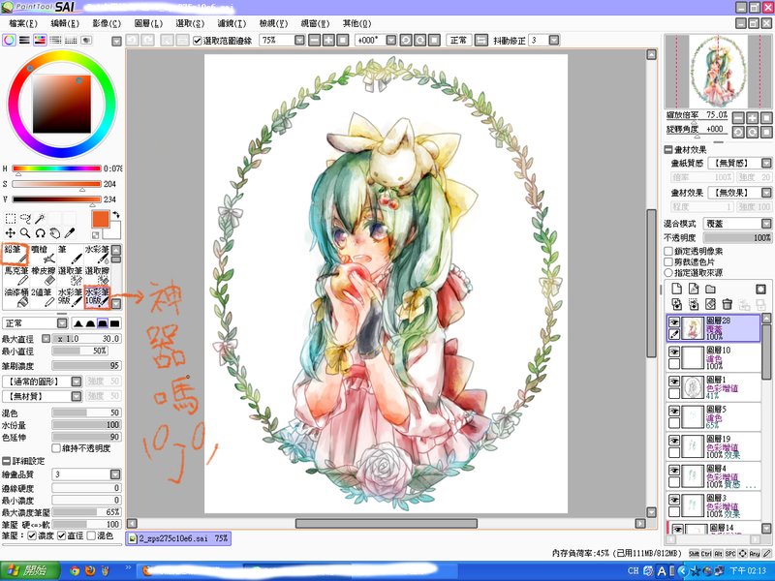Viewport: 775px width, 581px height.
Task: Select the rectangular selection tool
Action: coord(11,219)
